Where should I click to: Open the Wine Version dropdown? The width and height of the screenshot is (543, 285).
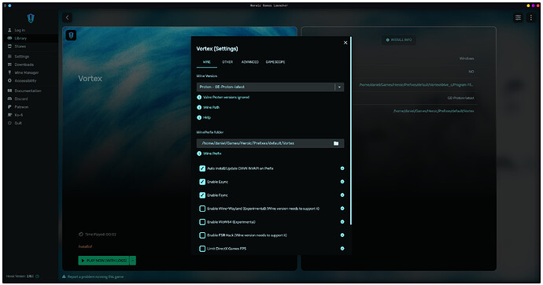click(x=270, y=87)
